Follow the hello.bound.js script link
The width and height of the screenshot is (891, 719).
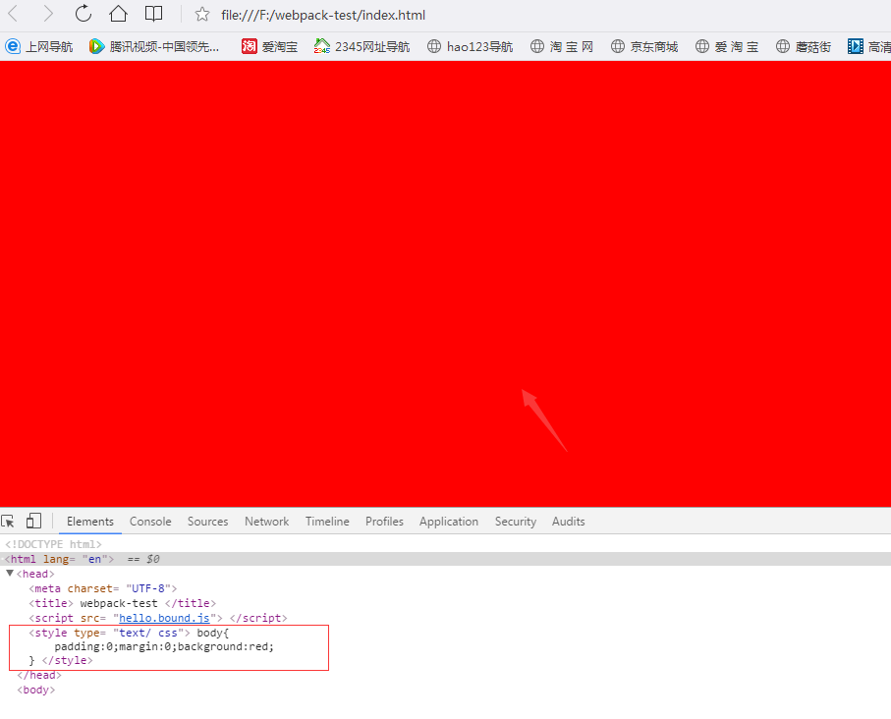[164, 619]
